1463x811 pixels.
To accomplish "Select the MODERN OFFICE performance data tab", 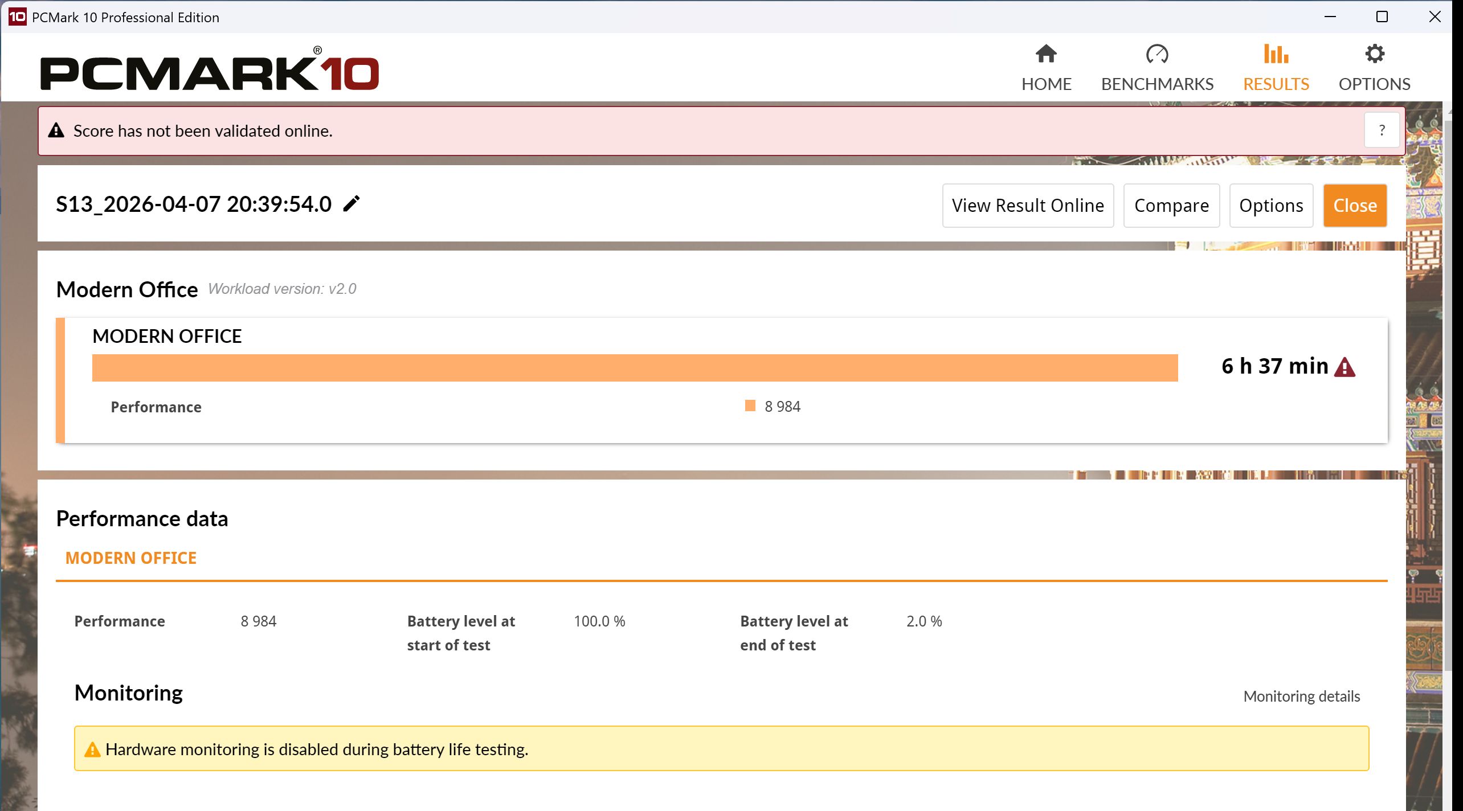I will [x=131, y=558].
